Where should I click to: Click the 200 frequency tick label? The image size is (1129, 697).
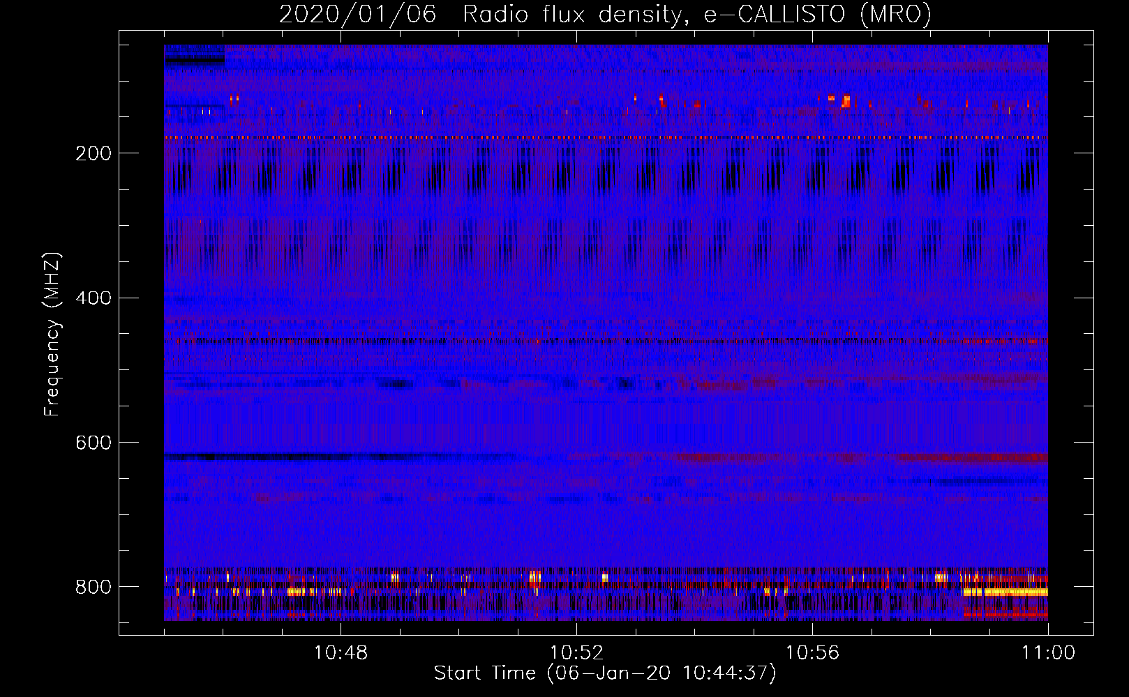coord(93,153)
